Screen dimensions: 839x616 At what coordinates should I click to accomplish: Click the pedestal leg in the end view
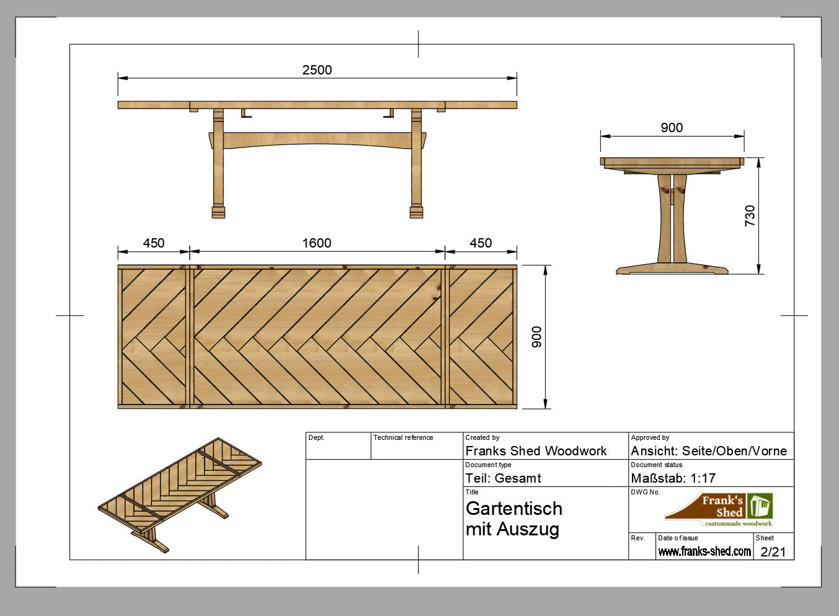pos(672,220)
